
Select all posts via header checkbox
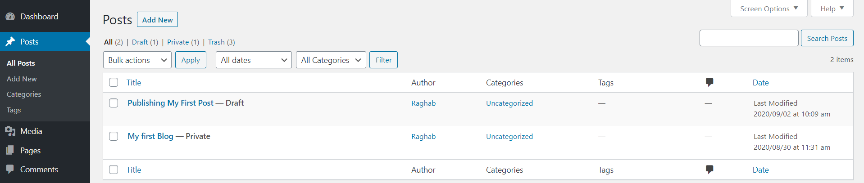(114, 82)
